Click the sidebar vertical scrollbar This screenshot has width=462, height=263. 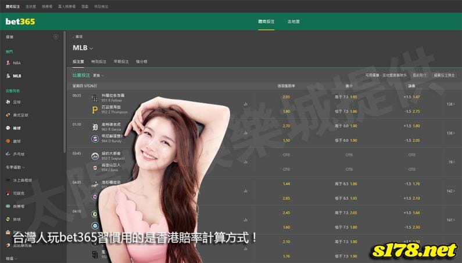coord(65,92)
